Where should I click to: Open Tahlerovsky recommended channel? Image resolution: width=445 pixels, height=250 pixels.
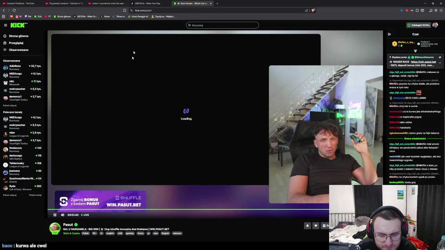[22, 165]
